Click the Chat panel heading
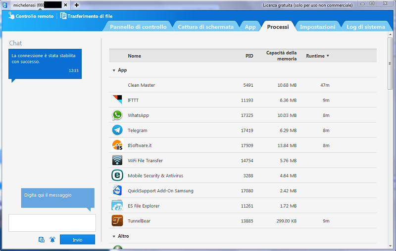This screenshot has height=251, width=396. (15, 43)
